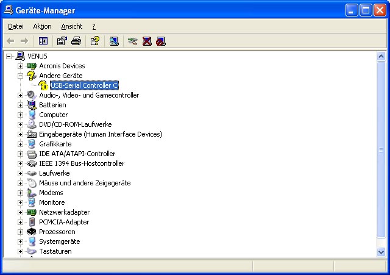Select the Systemgeräte label
390x275 pixels.
click(60, 241)
